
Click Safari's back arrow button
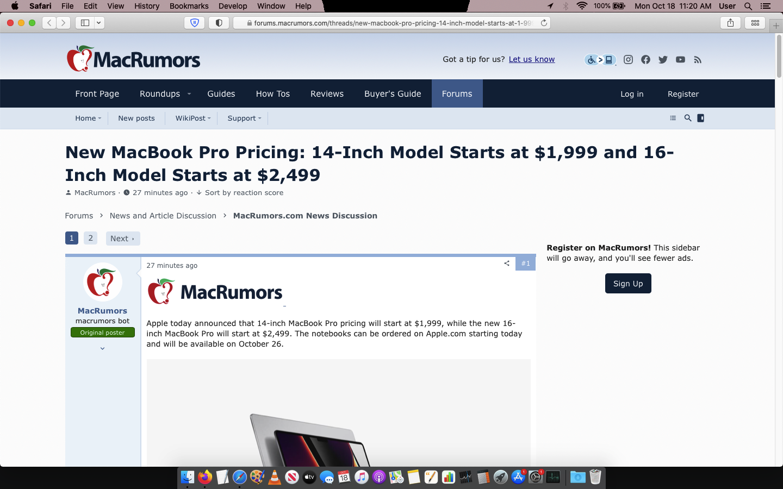[49, 23]
